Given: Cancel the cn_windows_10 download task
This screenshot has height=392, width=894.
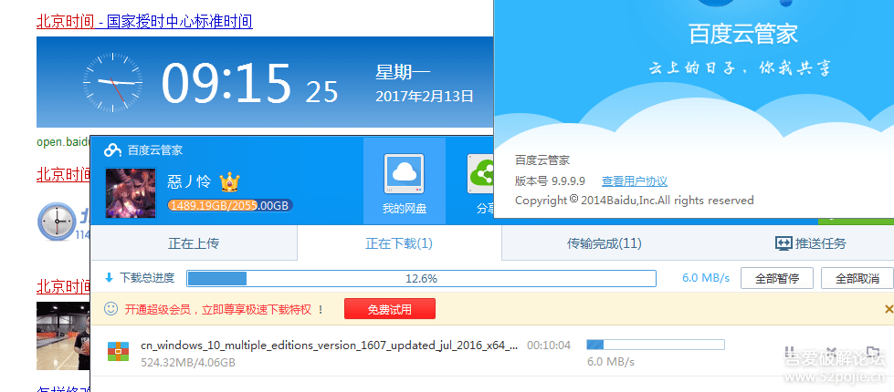Looking at the screenshot, I should (x=831, y=352).
